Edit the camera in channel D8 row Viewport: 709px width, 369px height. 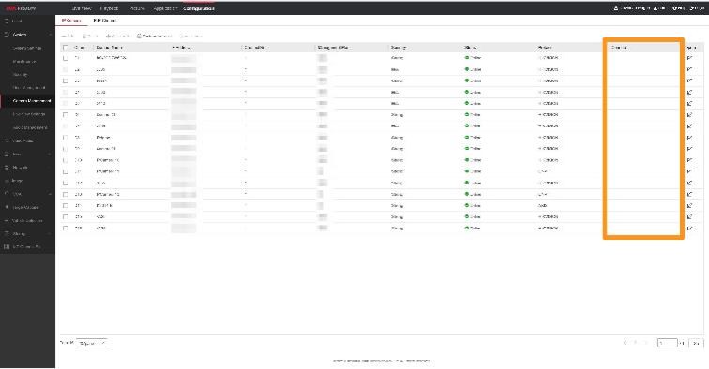[x=689, y=138]
